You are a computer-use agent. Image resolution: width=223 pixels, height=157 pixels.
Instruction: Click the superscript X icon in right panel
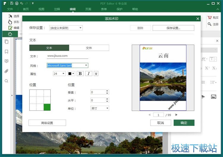207,68
